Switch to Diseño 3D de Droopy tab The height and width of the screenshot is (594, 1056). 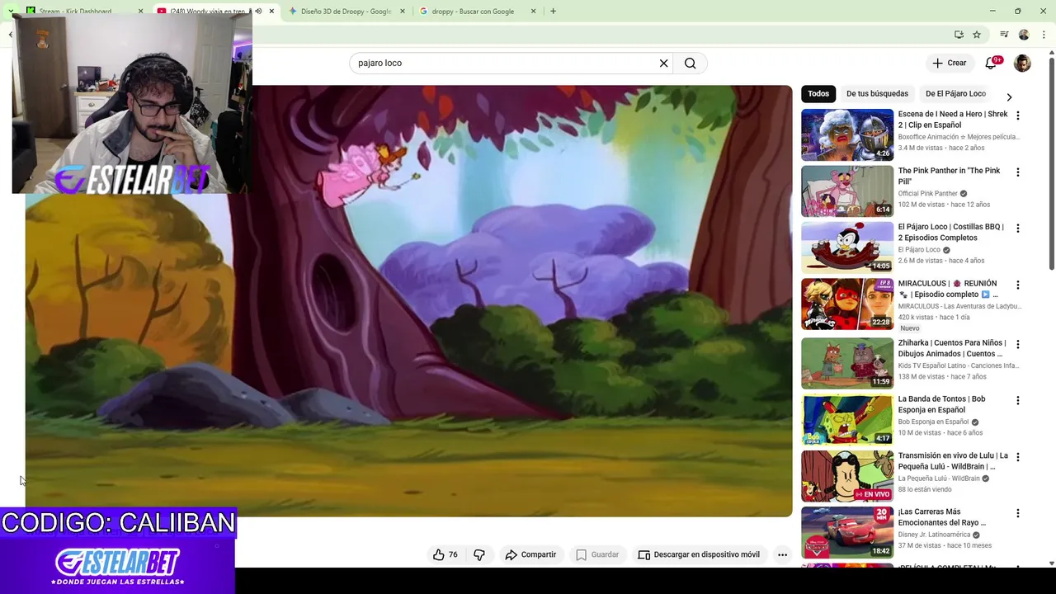click(346, 12)
